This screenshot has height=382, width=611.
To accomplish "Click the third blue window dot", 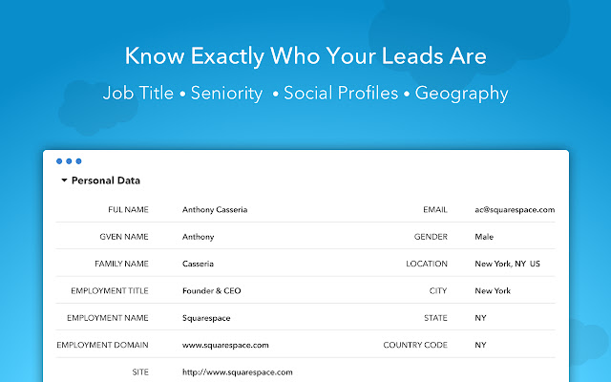I will point(78,161).
